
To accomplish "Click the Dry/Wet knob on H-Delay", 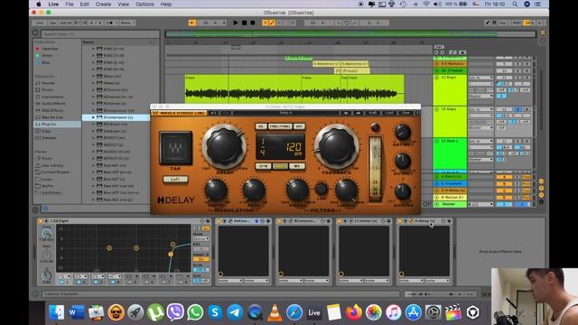I will coord(403,132).
